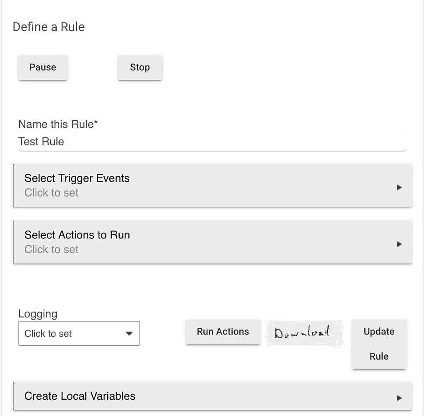Select the Test Rule name text
The width and height of the screenshot is (424, 416).
[x=41, y=142]
